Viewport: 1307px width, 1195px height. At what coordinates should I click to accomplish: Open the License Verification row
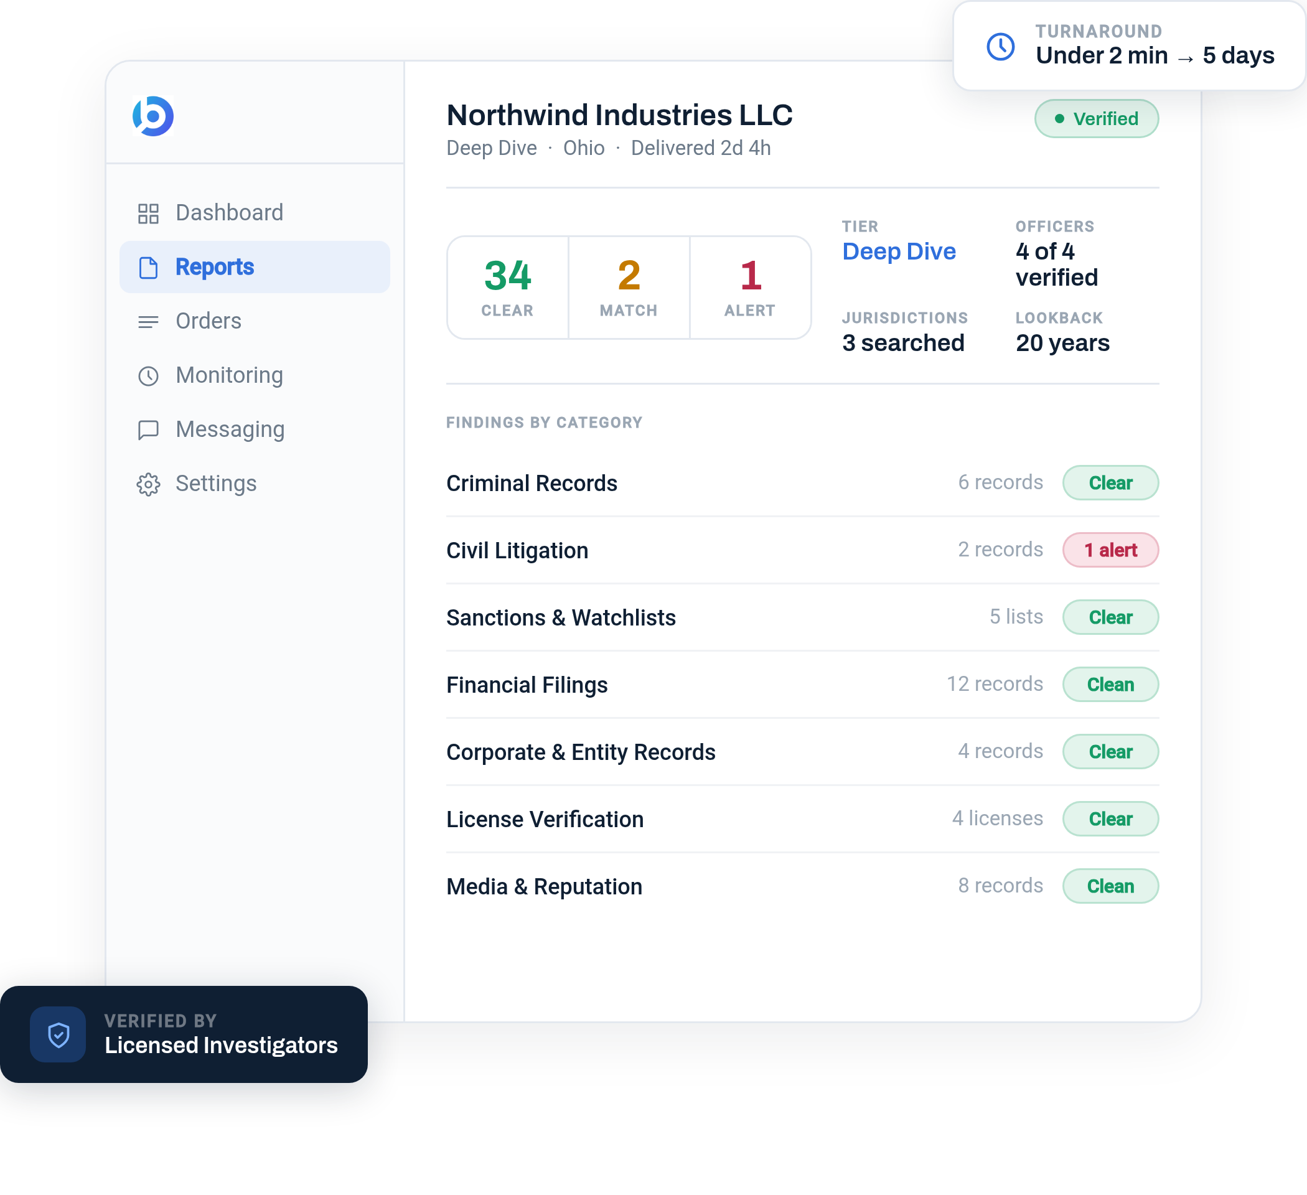click(802, 819)
